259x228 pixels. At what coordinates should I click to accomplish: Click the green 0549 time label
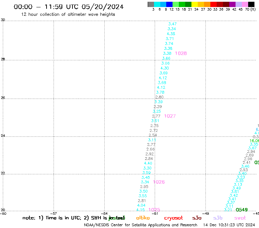coord(241,210)
